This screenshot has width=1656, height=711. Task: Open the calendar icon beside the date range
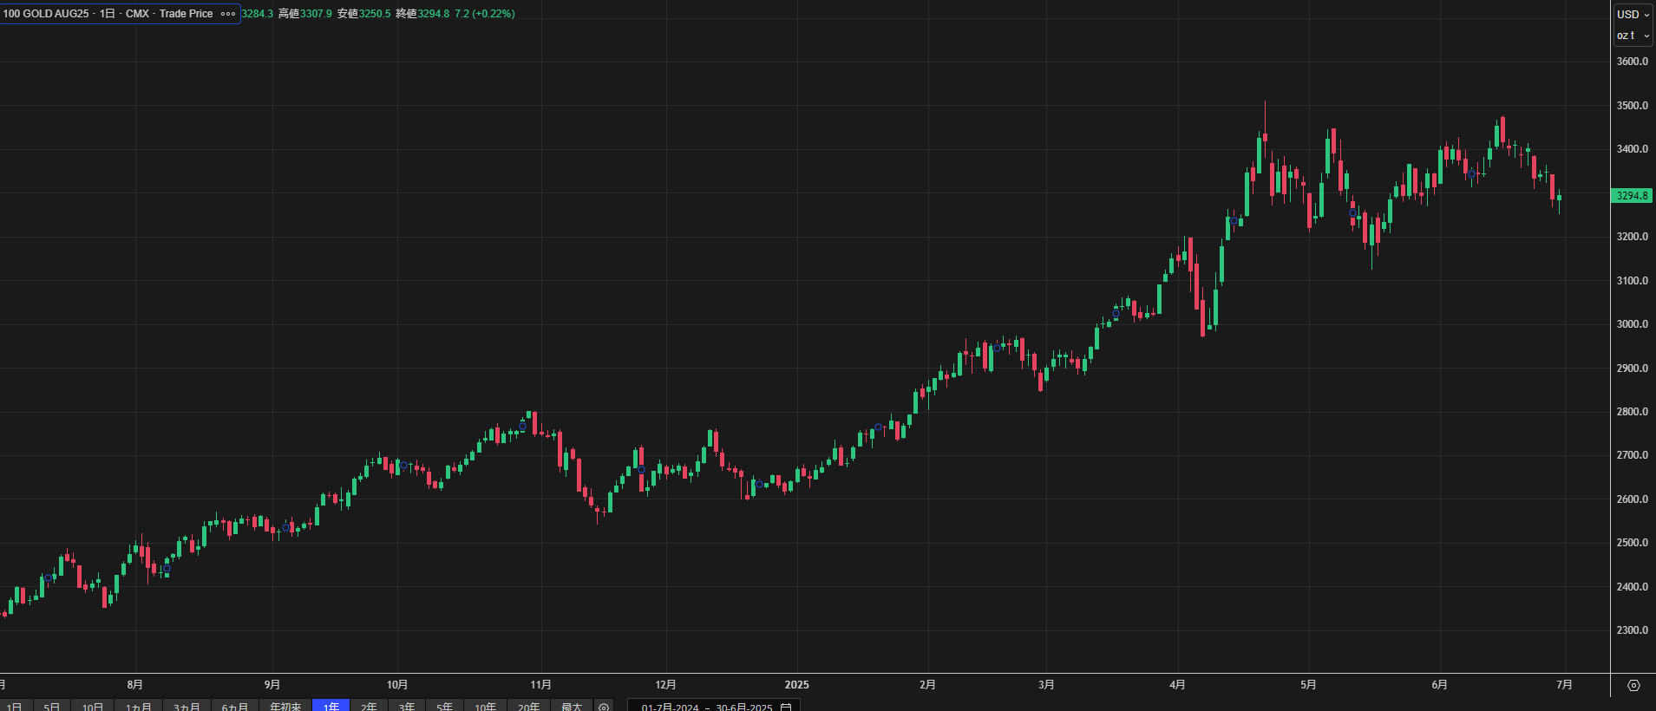[786, 708]
